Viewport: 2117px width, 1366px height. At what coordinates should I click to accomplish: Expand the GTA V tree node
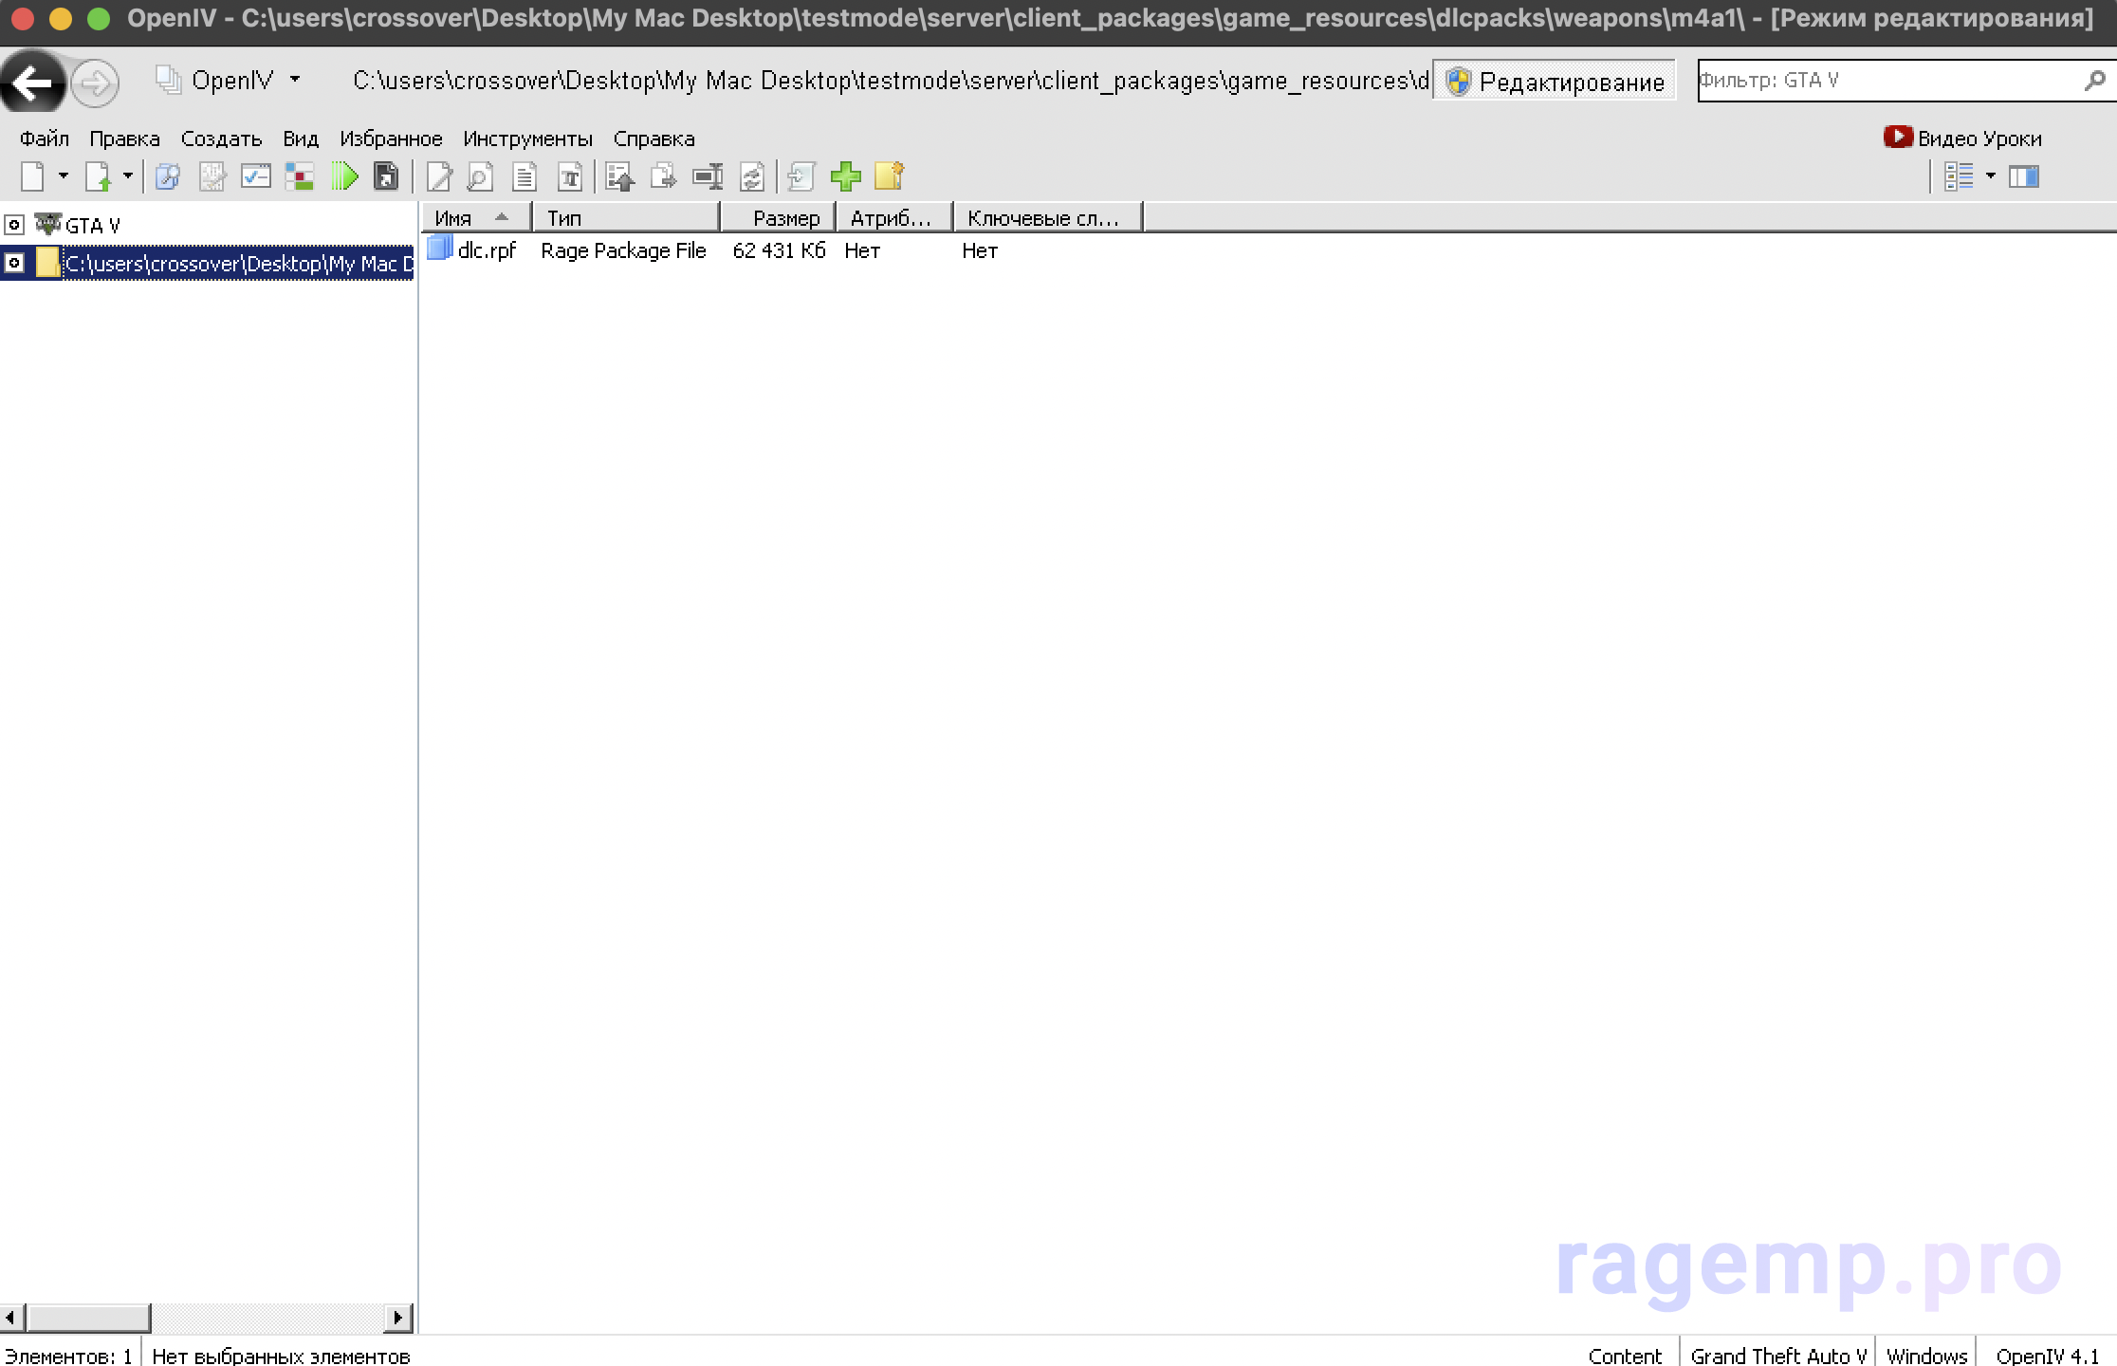pos(14,225)
